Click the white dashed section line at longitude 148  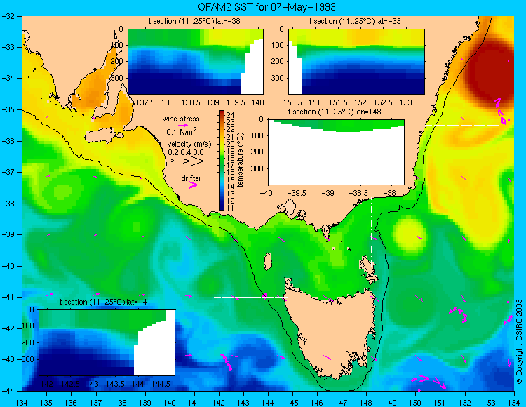tap(371, 232)
